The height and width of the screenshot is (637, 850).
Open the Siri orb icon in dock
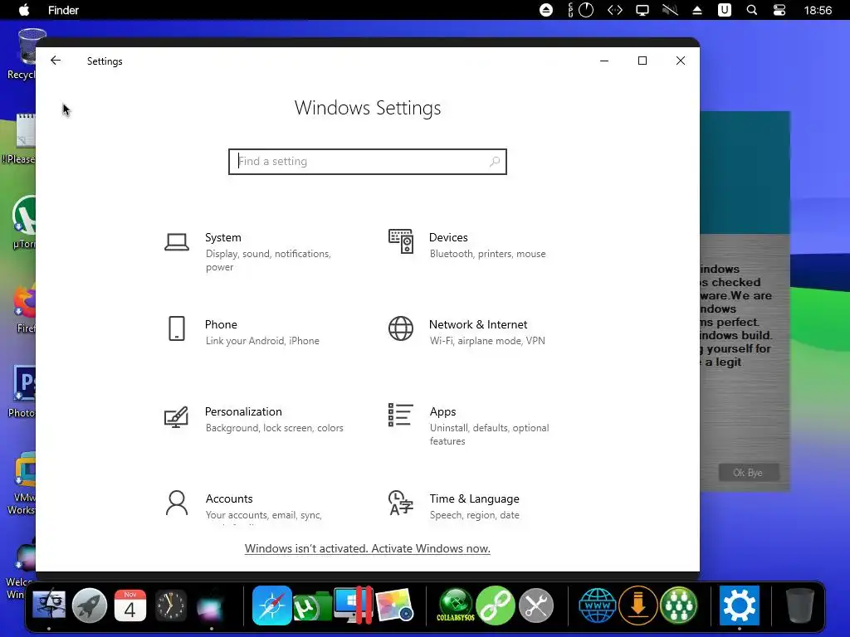tap(210, 605)
